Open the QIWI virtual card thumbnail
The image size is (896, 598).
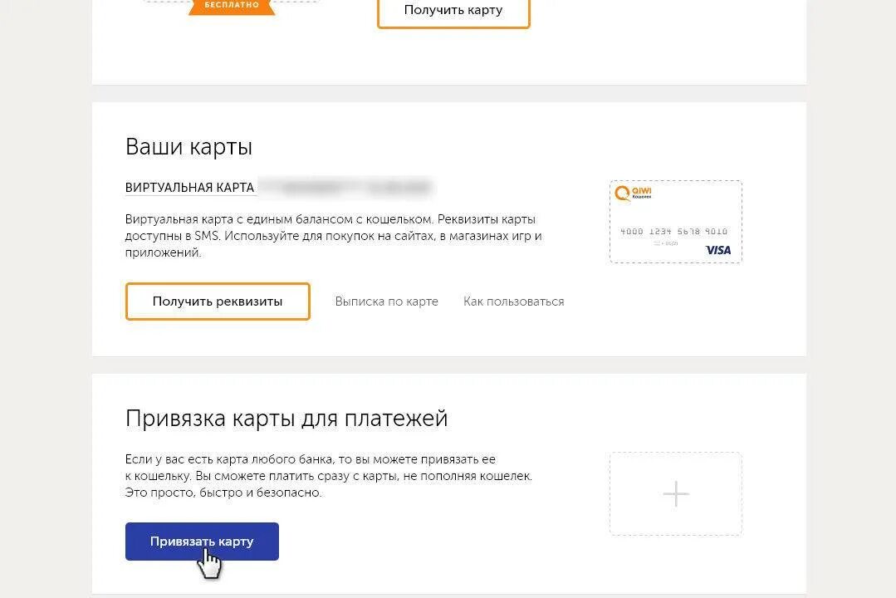[676, 222]
